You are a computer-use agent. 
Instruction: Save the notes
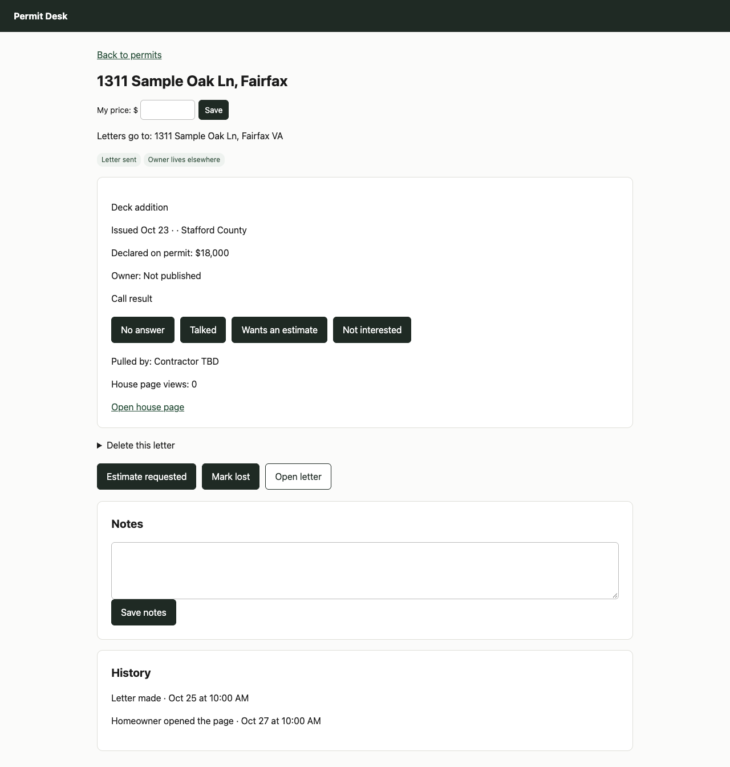[144, 612]
